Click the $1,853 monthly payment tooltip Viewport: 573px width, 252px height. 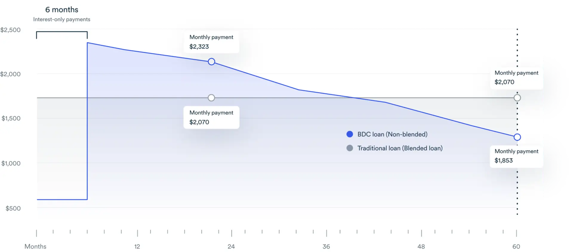[516, 156]
